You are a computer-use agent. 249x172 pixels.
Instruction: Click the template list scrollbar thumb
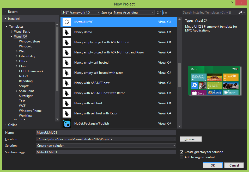click(180, 75)
